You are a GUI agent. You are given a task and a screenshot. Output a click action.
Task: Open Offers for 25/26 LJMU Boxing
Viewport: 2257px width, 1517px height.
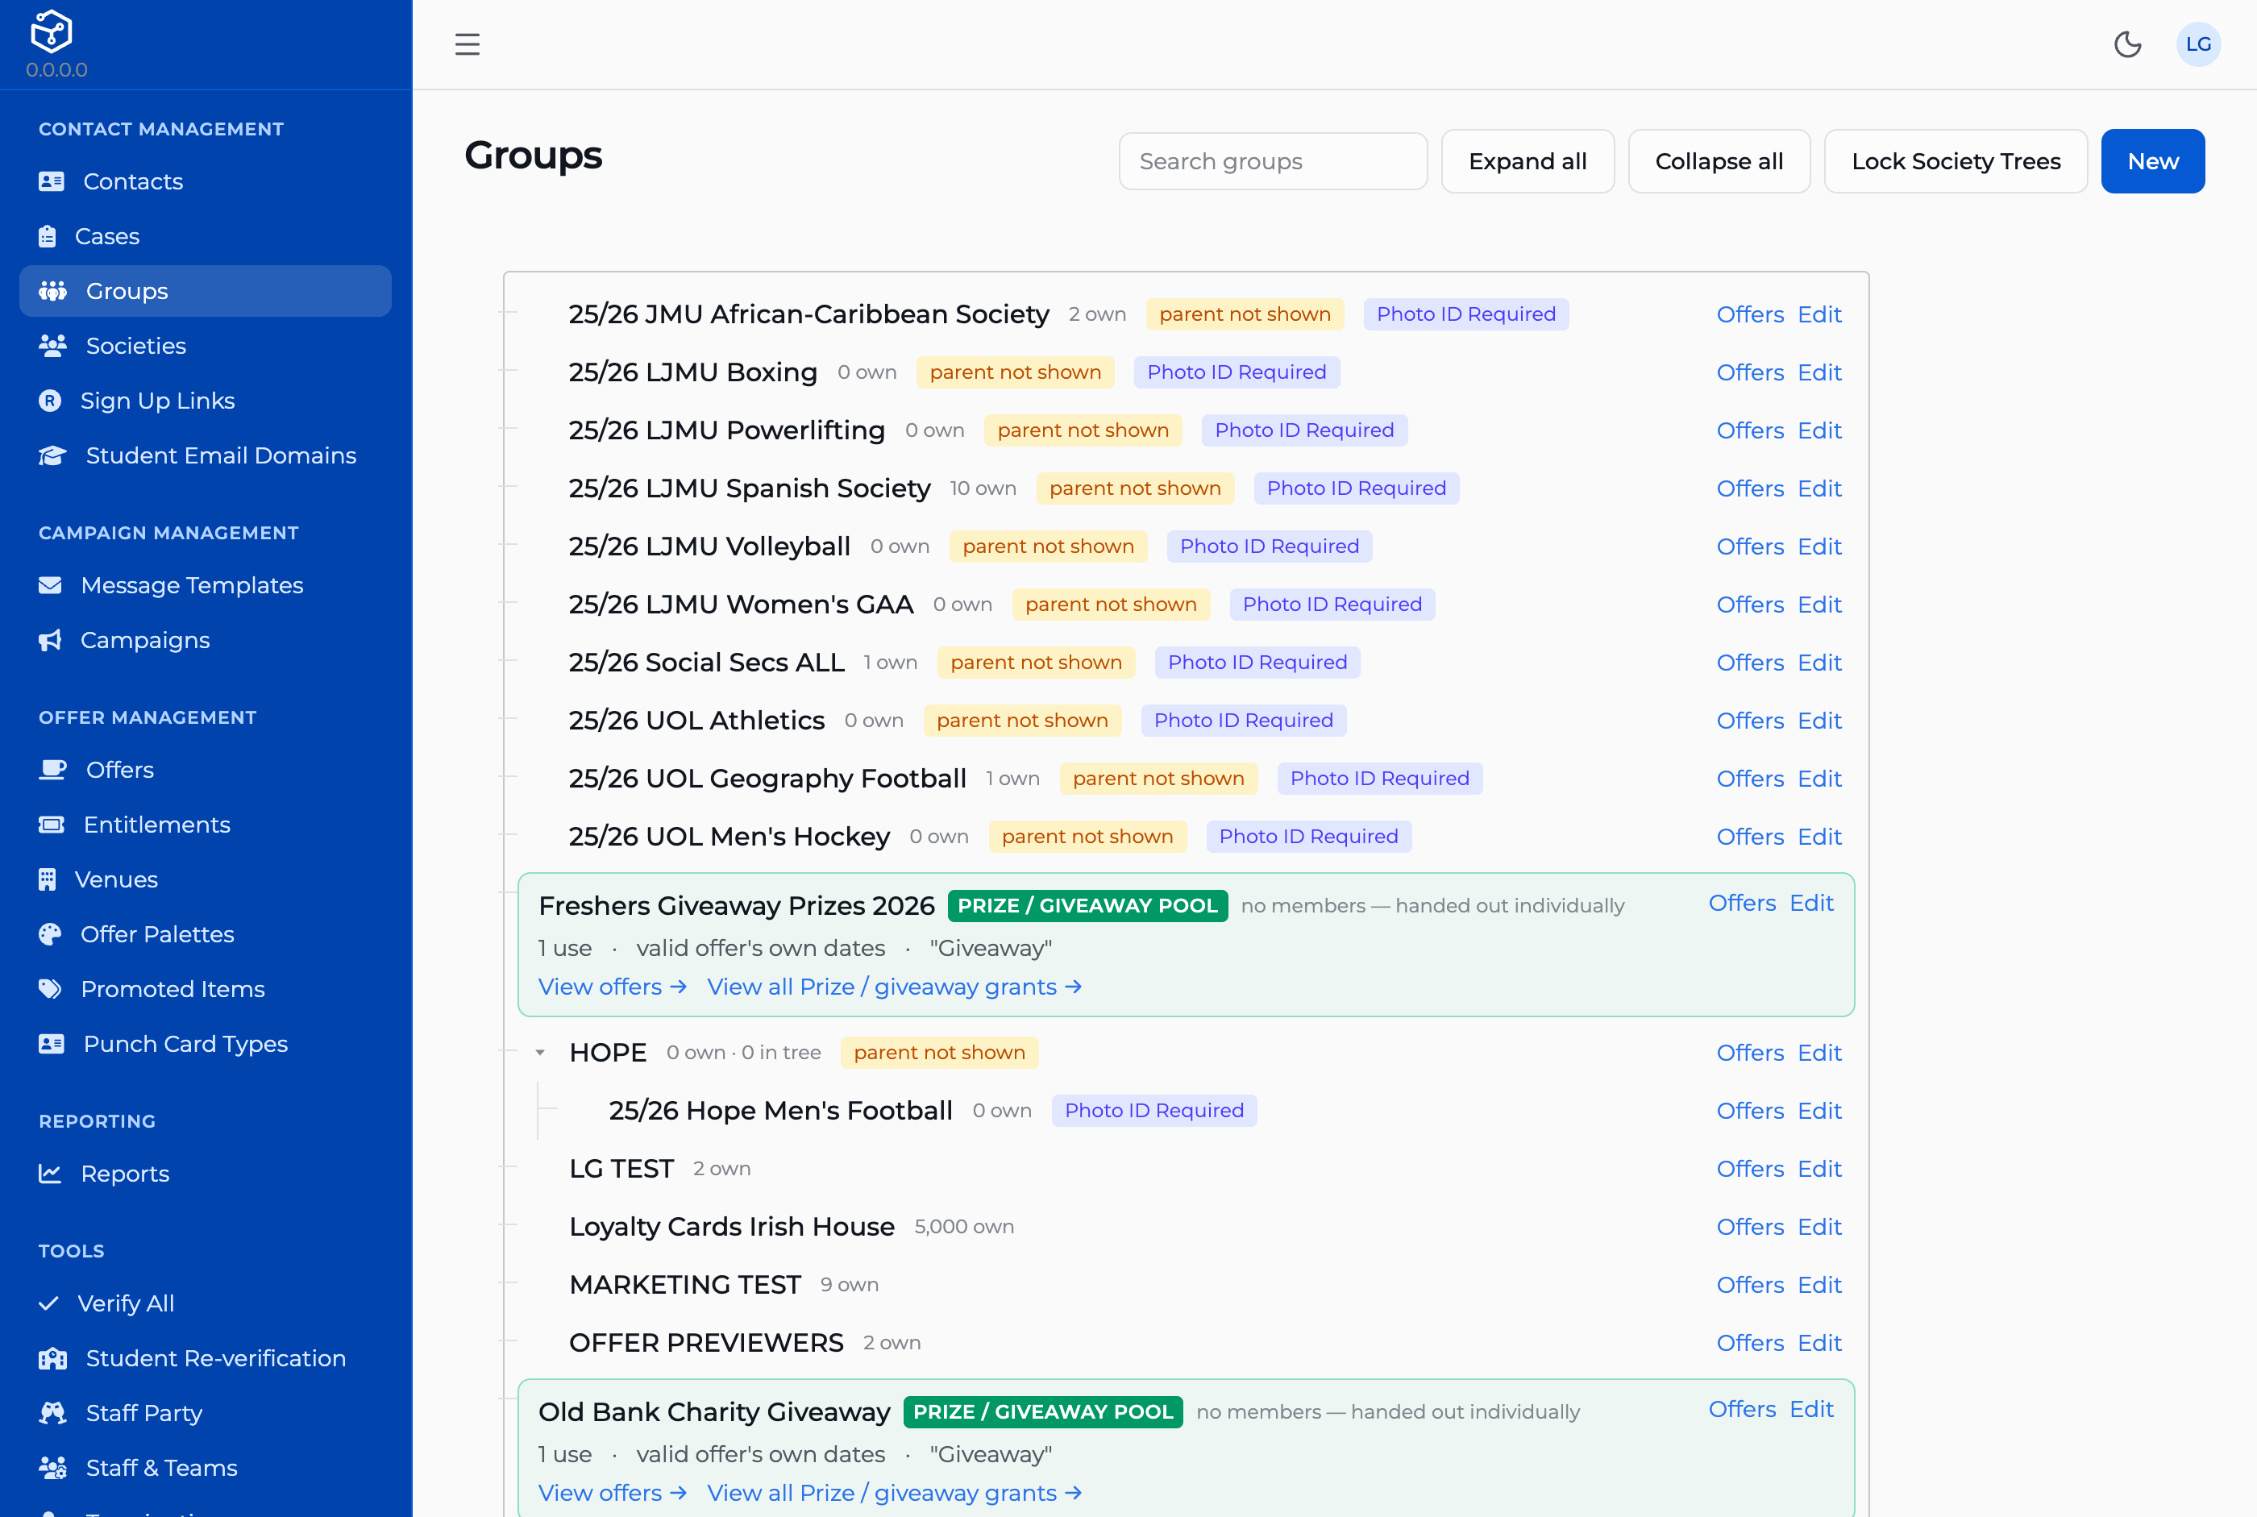1749,372
